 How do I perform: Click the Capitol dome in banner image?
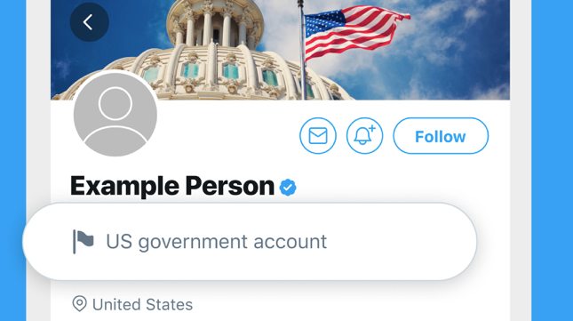204,52
